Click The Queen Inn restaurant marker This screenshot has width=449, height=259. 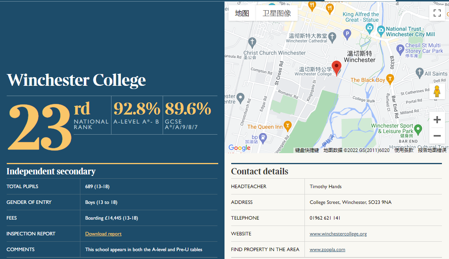pos(288,126)
